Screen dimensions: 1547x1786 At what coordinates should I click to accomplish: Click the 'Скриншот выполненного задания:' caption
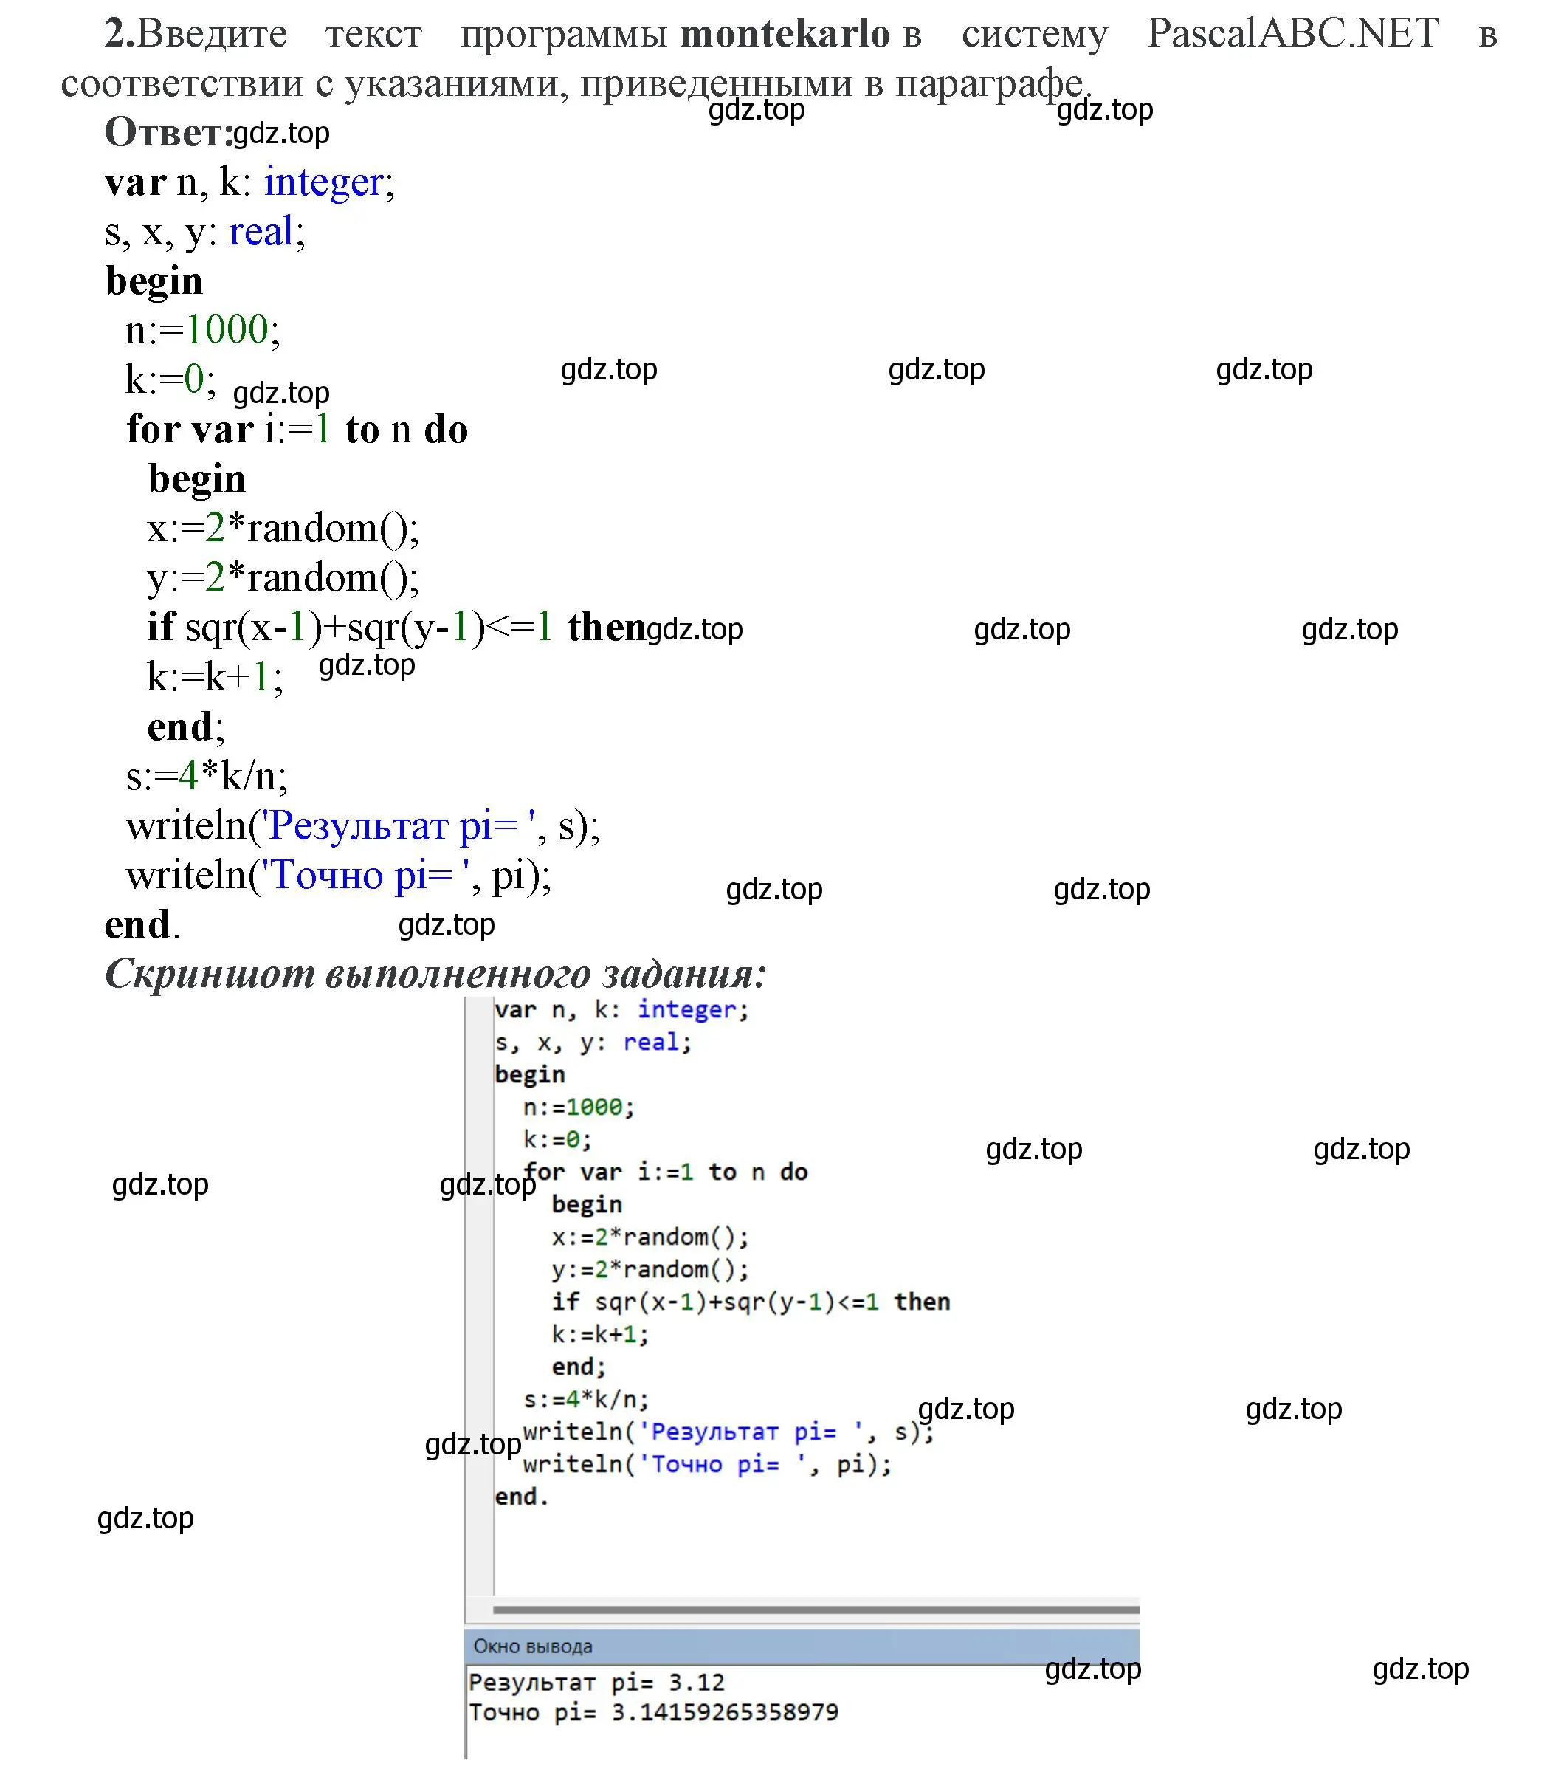(x=436, y=974)
